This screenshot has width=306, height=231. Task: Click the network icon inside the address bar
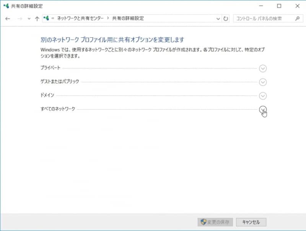46,18
